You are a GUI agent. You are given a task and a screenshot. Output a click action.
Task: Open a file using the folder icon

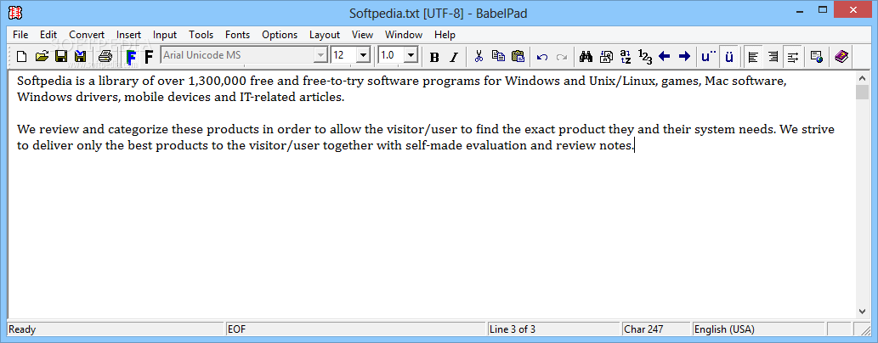42,57
